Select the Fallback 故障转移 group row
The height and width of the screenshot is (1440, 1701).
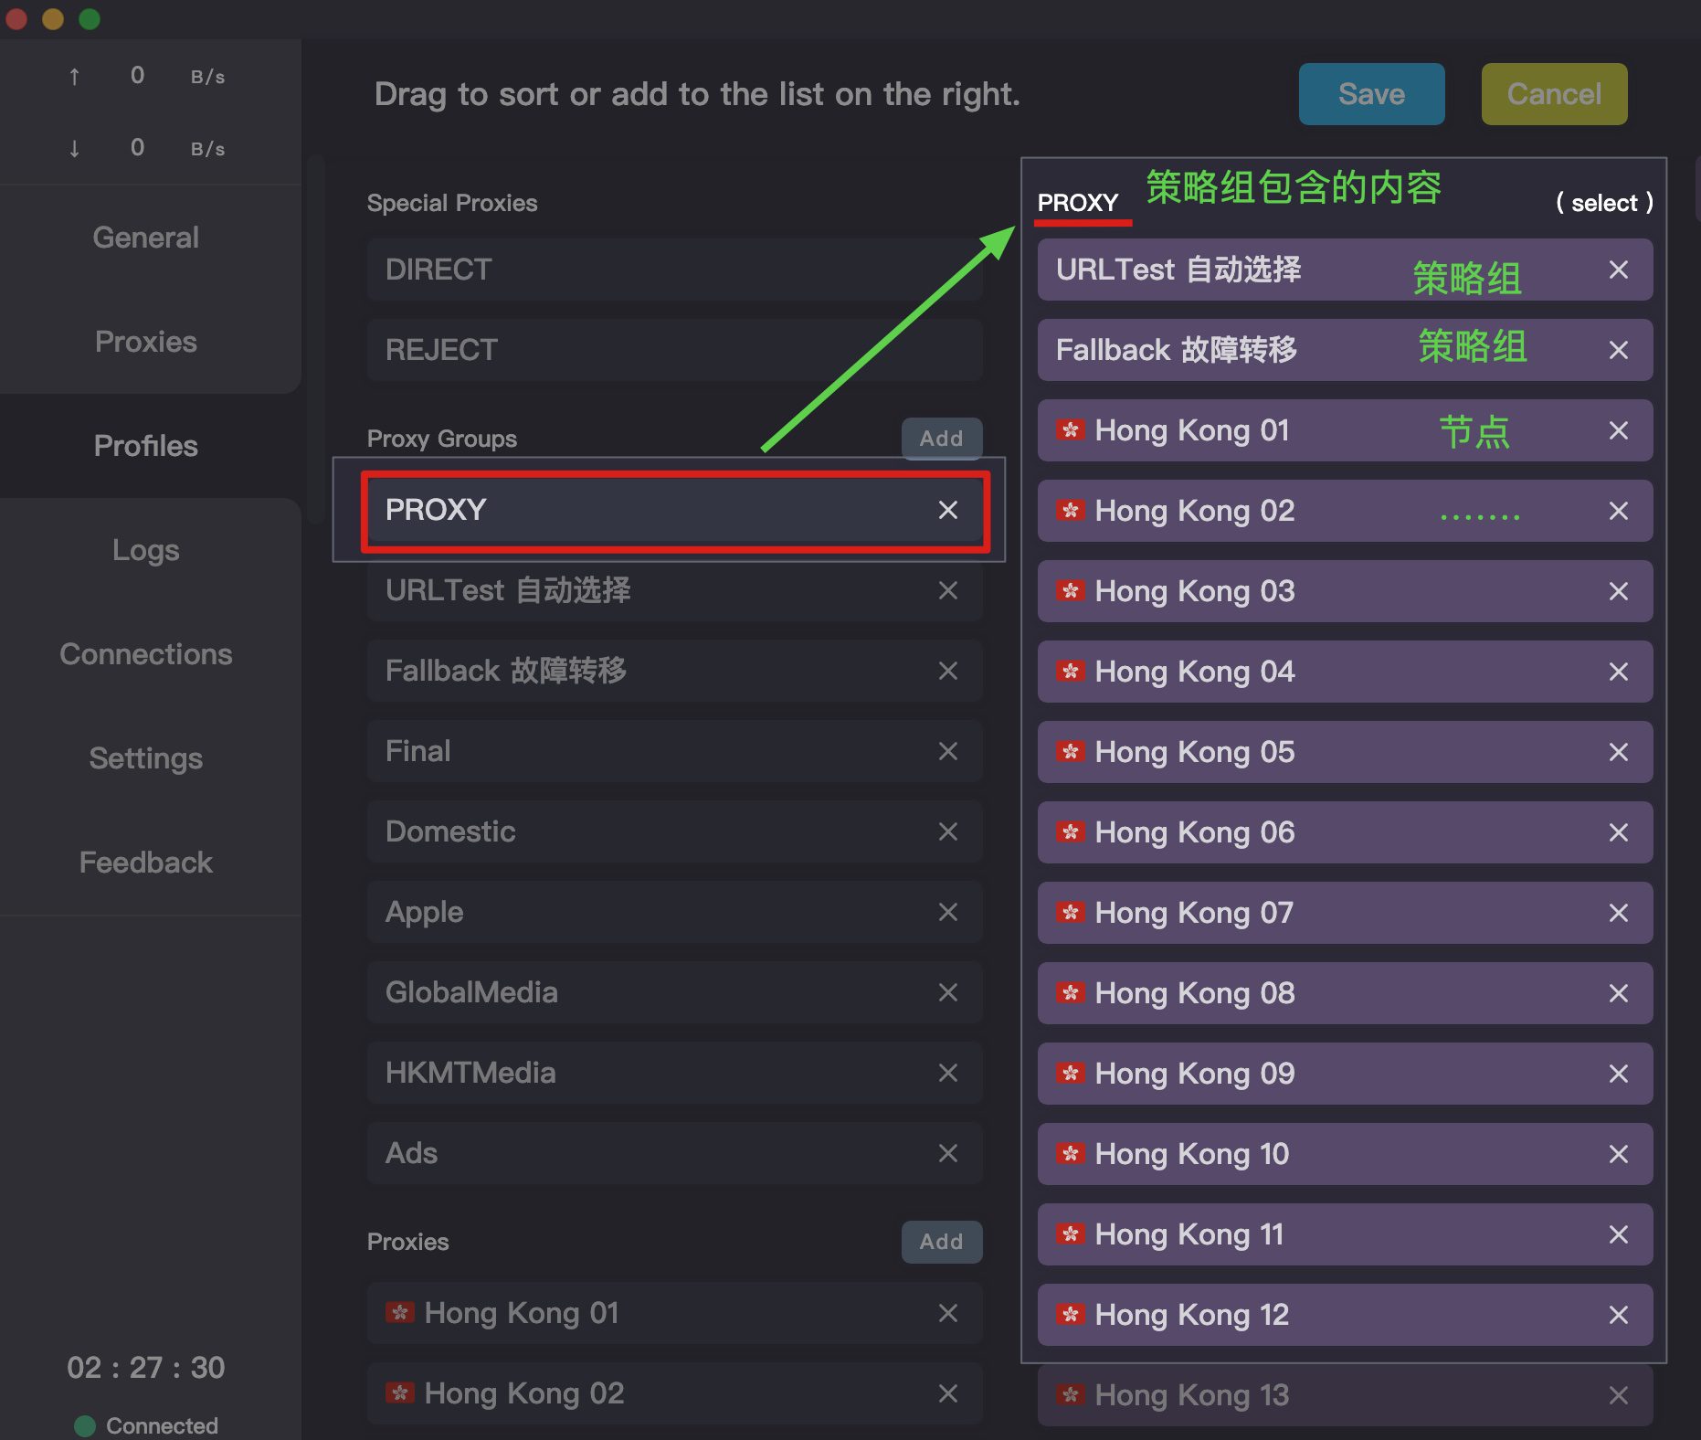point(675,671)
